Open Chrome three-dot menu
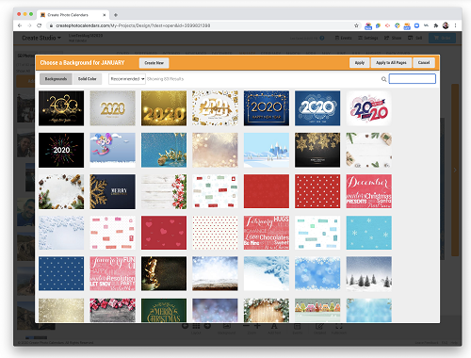 point(455,25)
